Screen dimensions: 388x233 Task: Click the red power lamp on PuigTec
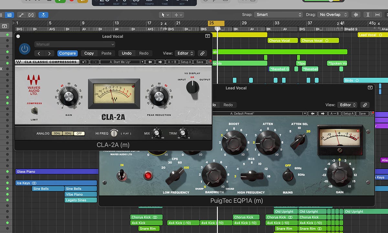click(x=148, y=175)
